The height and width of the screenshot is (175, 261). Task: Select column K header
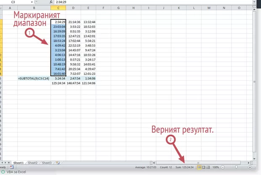tap(178, 8)
